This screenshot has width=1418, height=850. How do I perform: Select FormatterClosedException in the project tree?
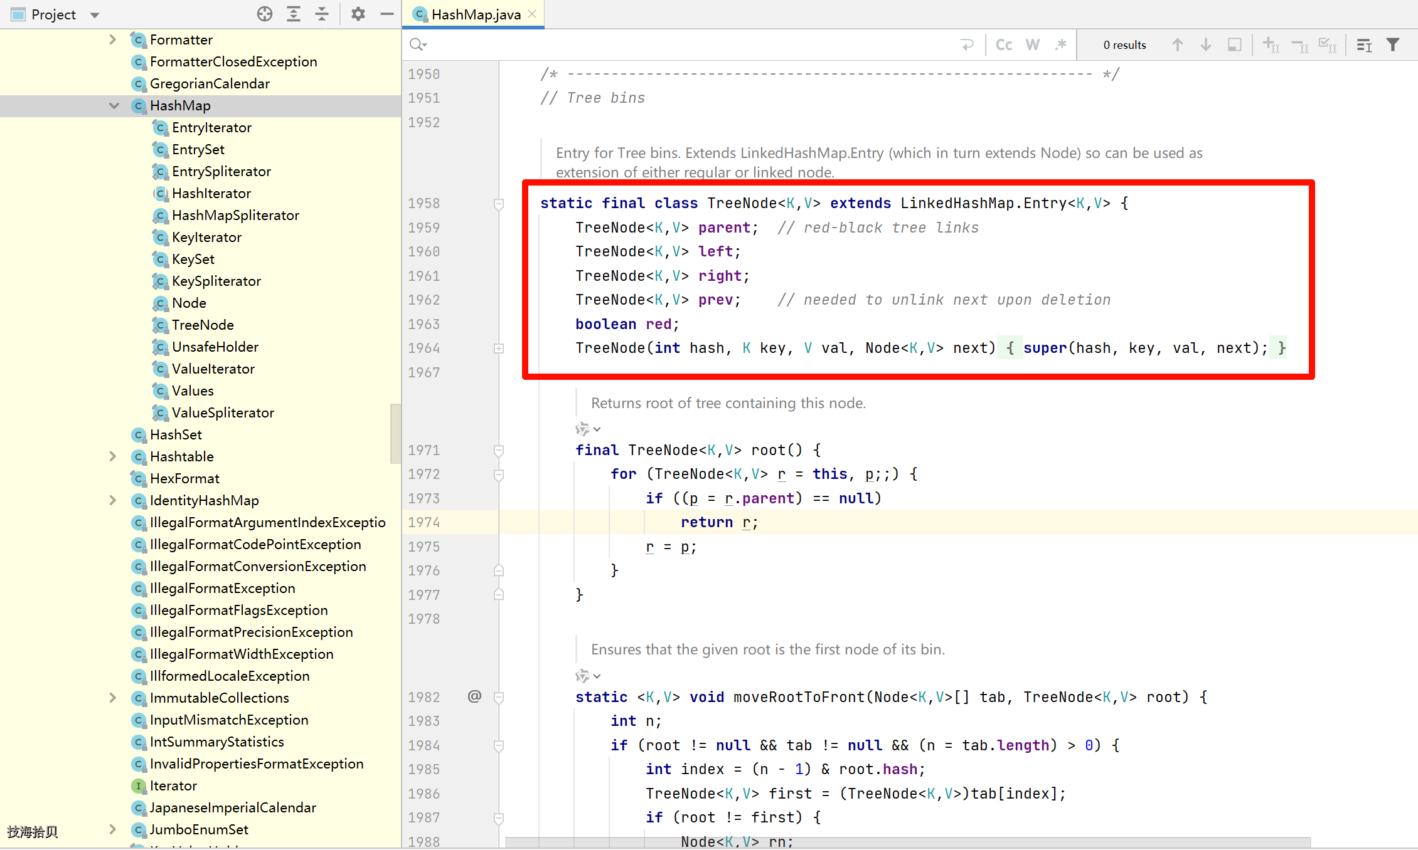click(233, 61)
